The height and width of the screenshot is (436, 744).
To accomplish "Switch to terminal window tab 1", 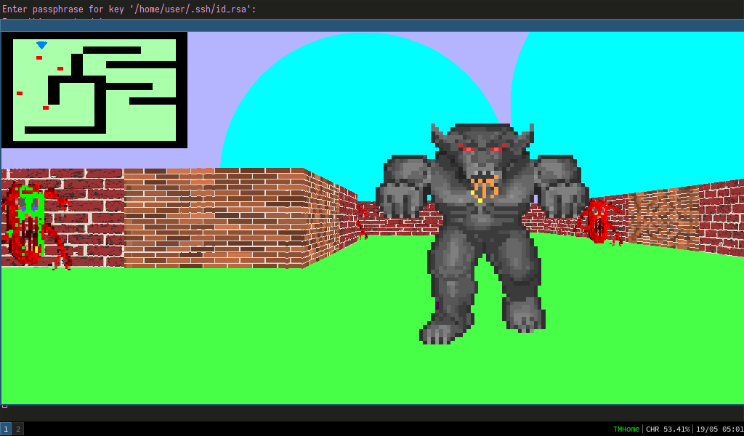I will point(6,429).
